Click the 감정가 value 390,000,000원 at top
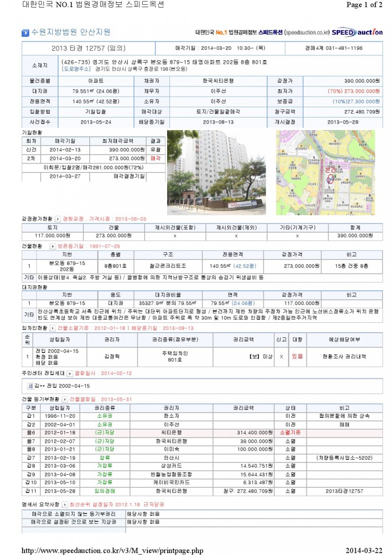The height and width of the screenshot is (555, 392). [x=362, y=81]
